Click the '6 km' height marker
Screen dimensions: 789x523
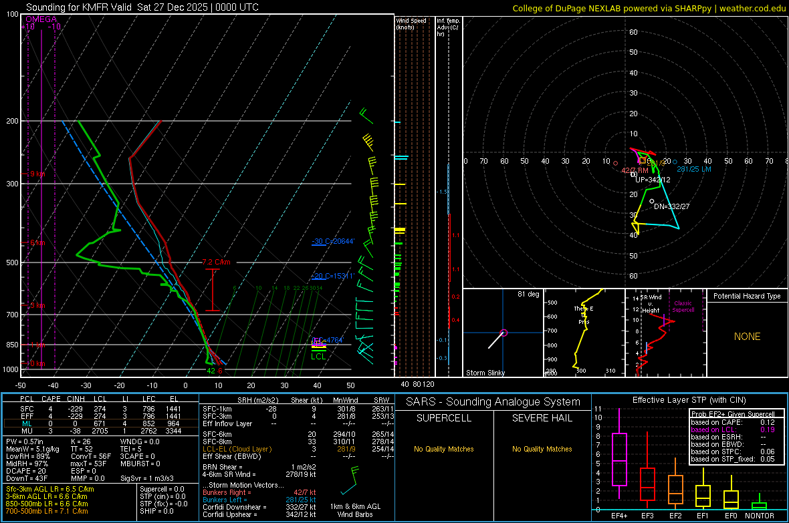pos(37,243)
